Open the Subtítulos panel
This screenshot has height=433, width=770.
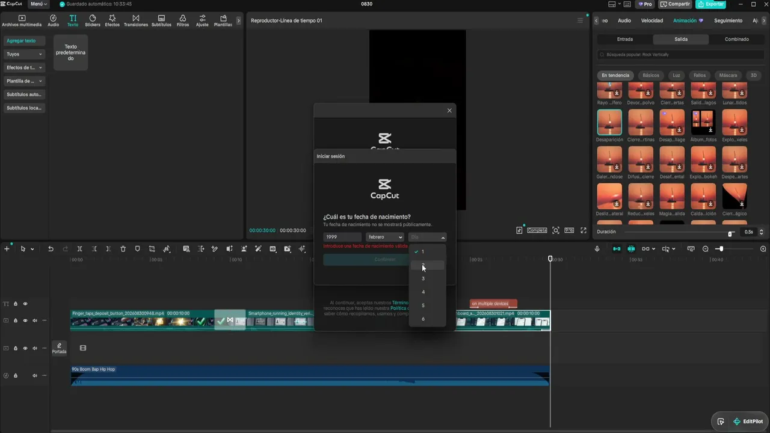[x=161, y=21]
